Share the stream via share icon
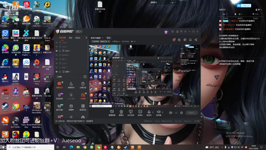 coord(196,40)
